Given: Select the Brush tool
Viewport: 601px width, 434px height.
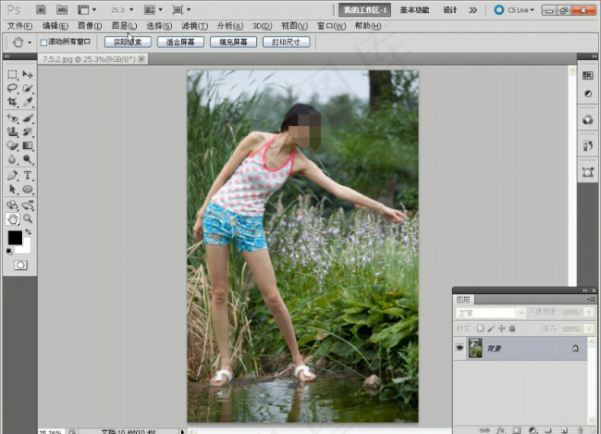Looking at the screenshot, I should point(28,118).
